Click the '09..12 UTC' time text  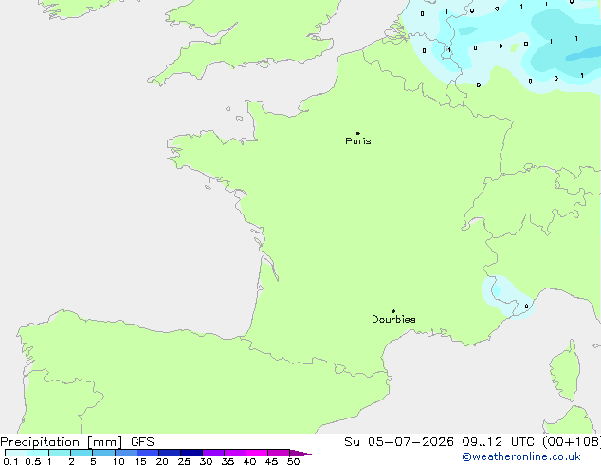[x=499, y=442]
